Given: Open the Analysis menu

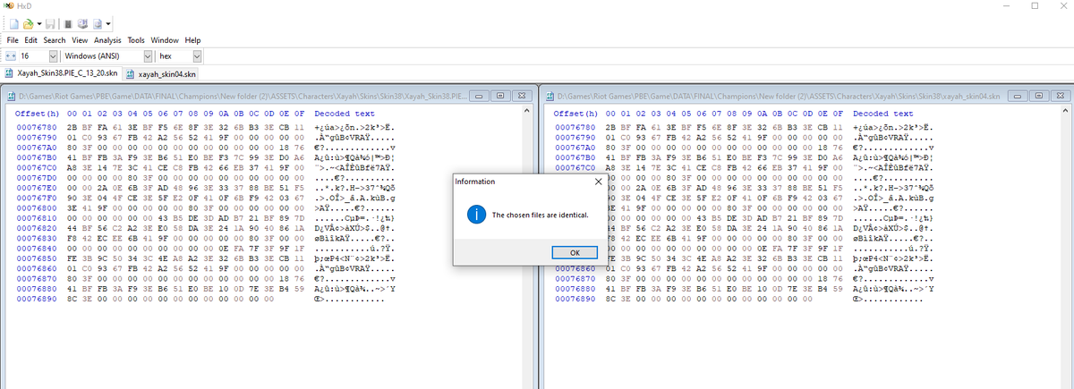Looking at the screenshot, I should click(107, 40).
